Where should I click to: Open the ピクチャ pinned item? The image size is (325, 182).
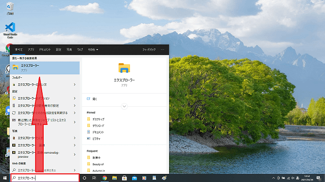94,139
